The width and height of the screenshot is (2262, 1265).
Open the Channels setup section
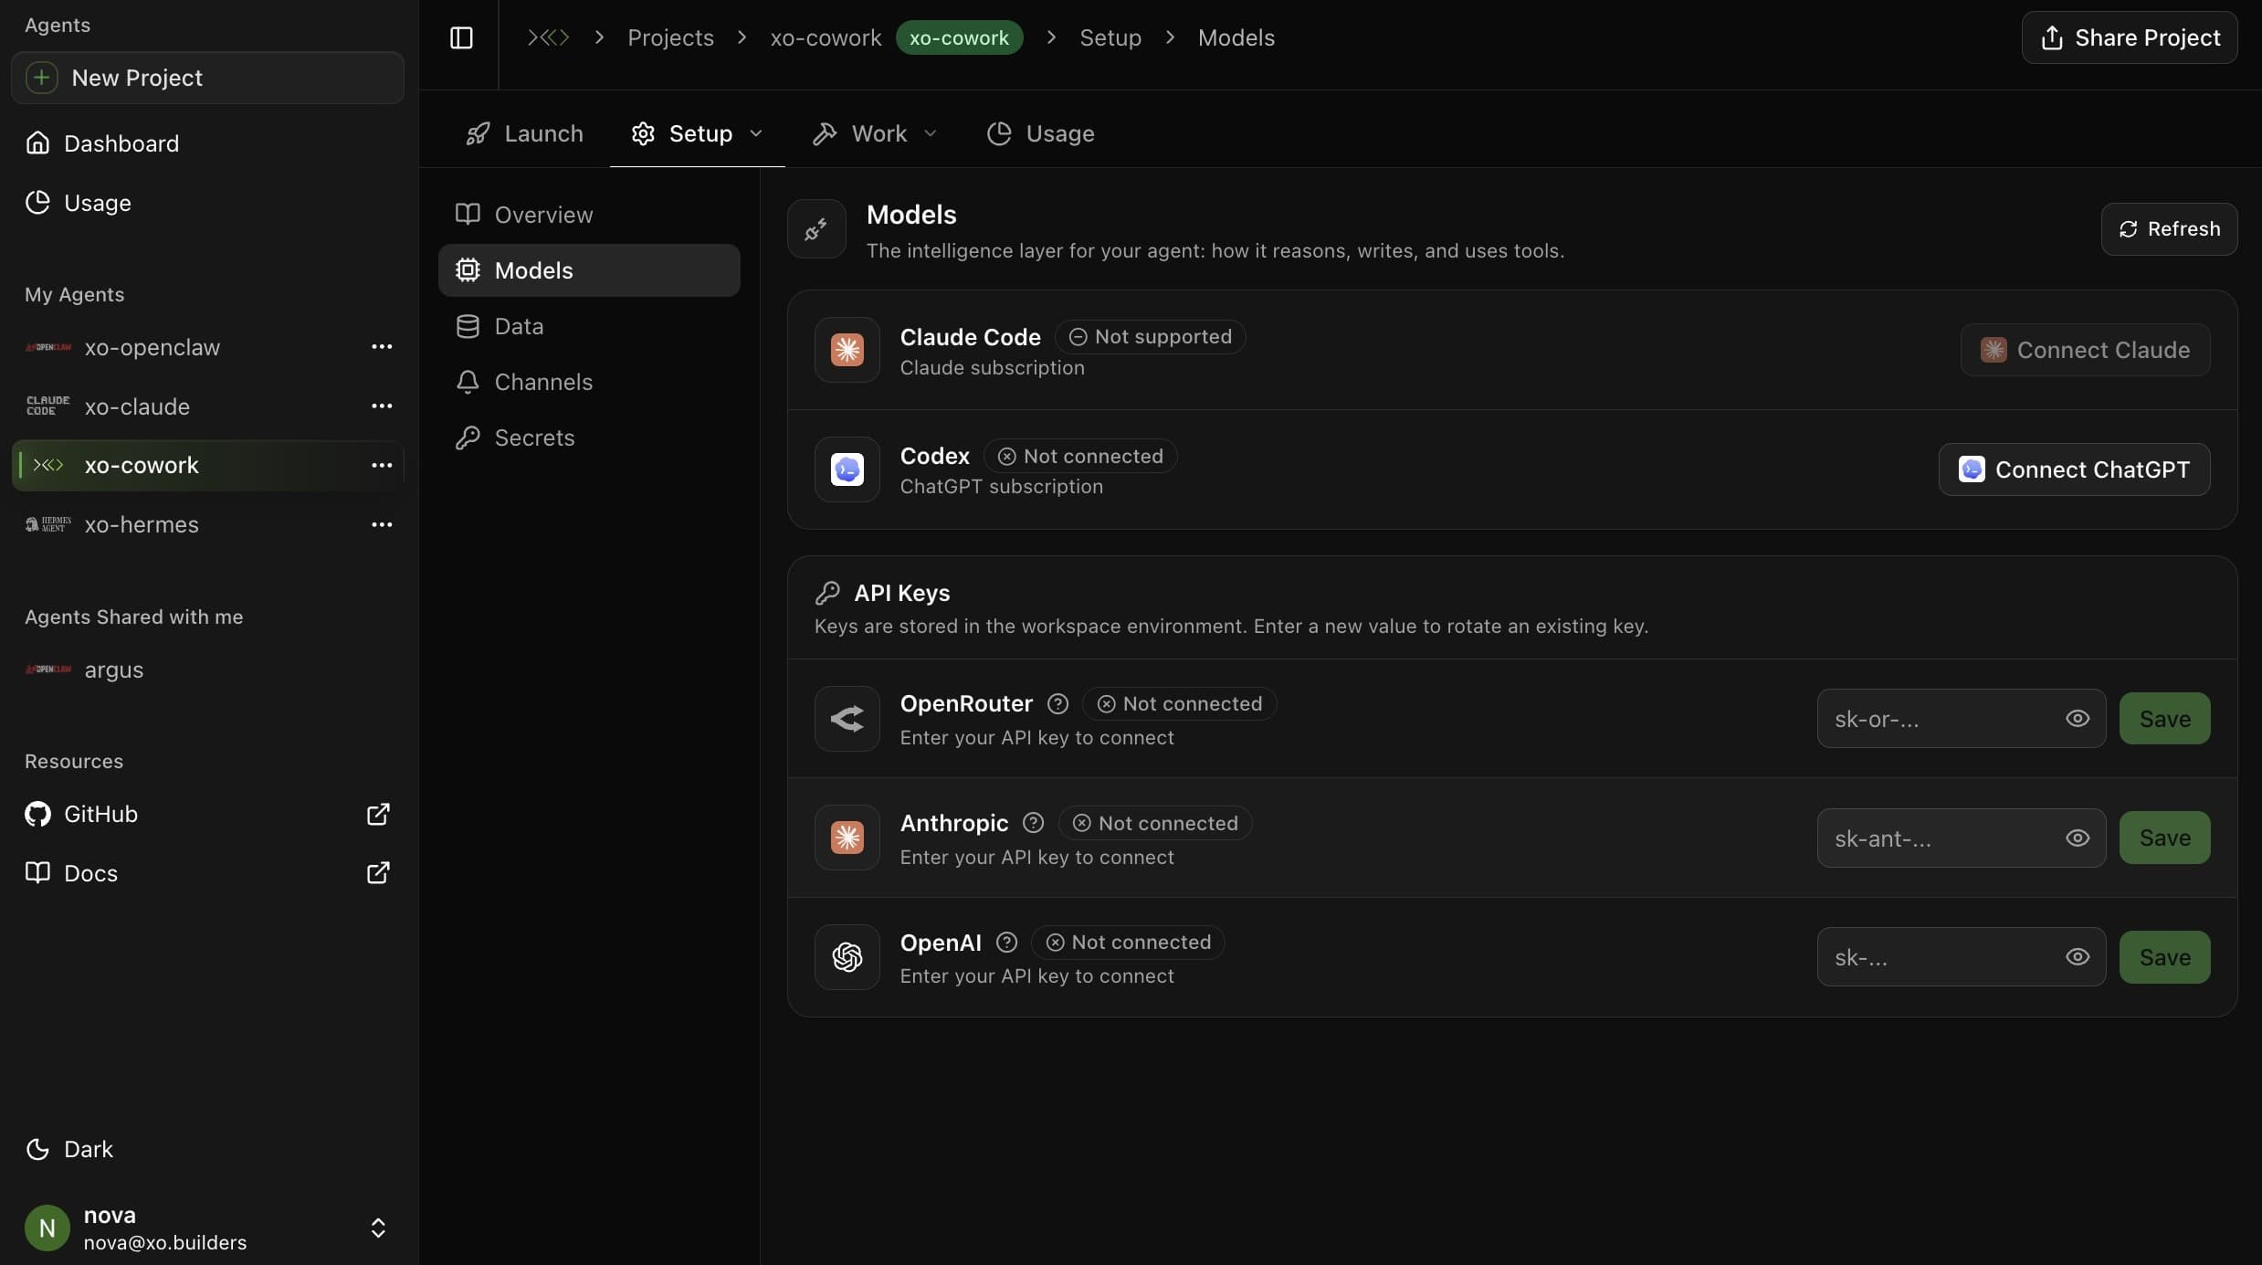tap(589, 382)
